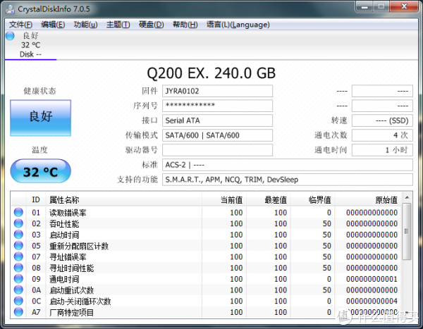
Task: Click status circle for attribute 07 寻址错误率
Action: (x=18, y=256)
